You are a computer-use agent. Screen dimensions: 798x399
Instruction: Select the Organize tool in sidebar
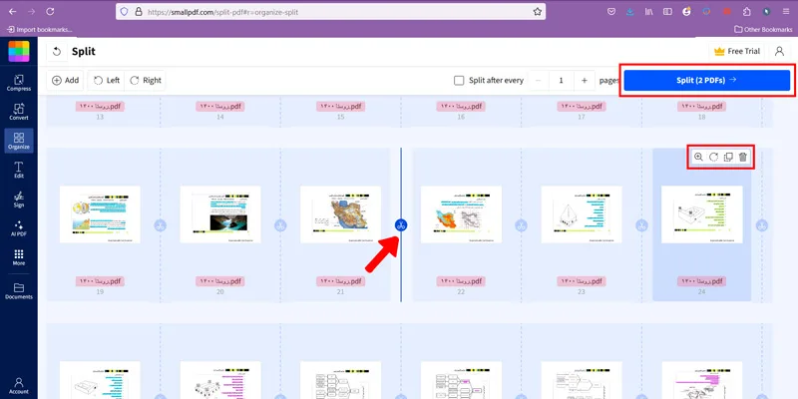[19, 141]
